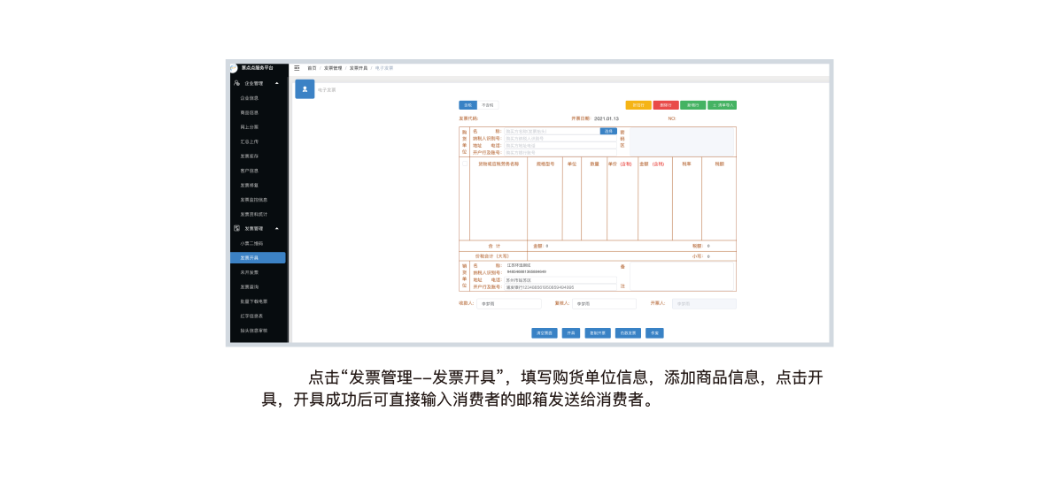Image resolution: width=1059 pixels, height=495 pixels.
Task: Open 发票资料统计 in the sidebar
Action: click(253, 214)
